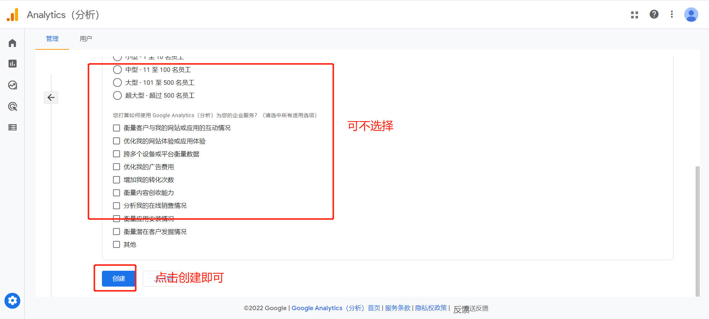Open the Configure table icon in sidebar
Image resolution: width=709 pixels, height=319 pixels.
(13, 127)
